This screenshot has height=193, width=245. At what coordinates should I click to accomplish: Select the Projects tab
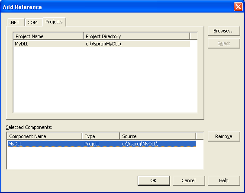pyautogui.click(x=54, y=22)
